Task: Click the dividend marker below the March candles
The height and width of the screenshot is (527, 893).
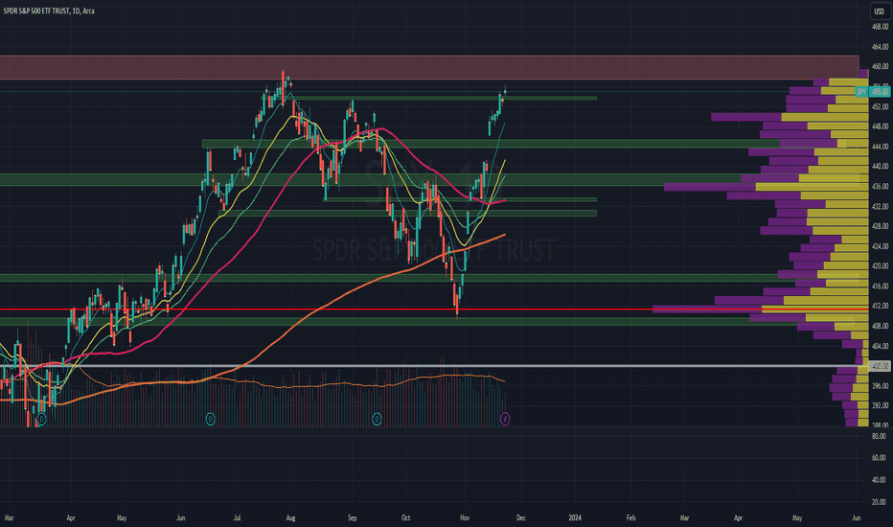Action: (41, 420)
